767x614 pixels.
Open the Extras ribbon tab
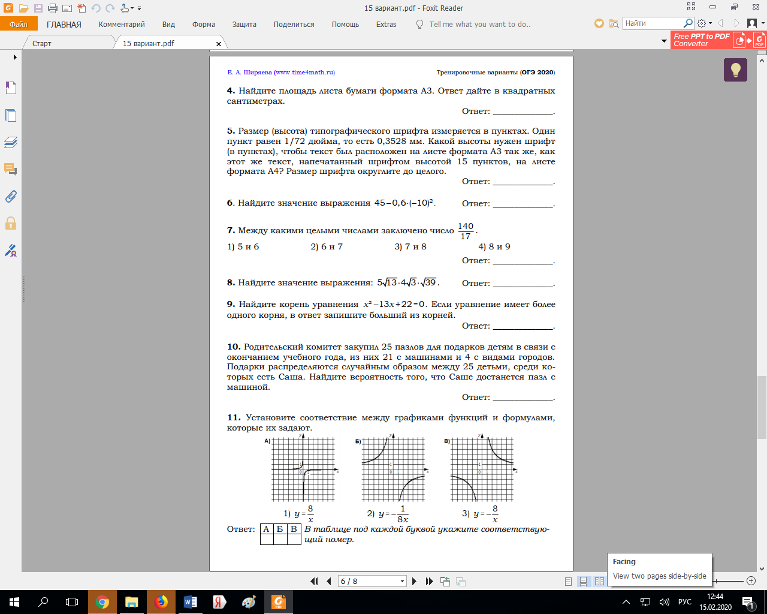coord(386,24)
